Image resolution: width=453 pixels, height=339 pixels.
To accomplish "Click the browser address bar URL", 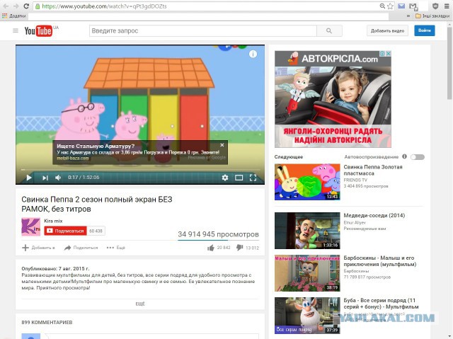I will pos(104,6).
